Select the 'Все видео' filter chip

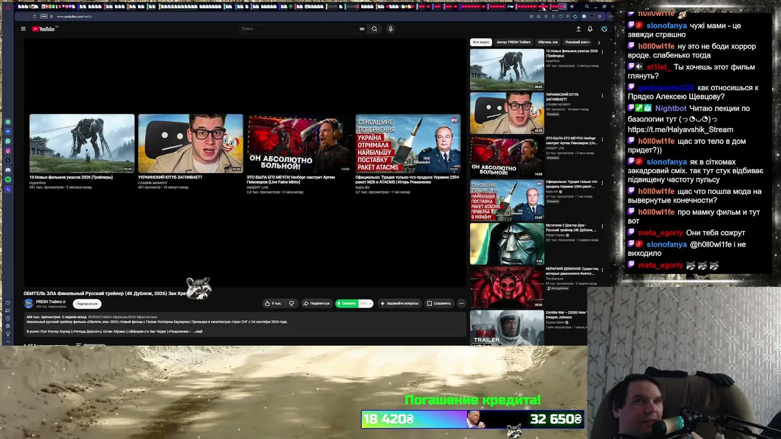coord(481,42)
